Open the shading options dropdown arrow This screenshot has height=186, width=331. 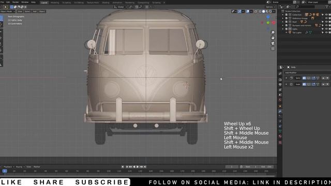pos(274,11)
